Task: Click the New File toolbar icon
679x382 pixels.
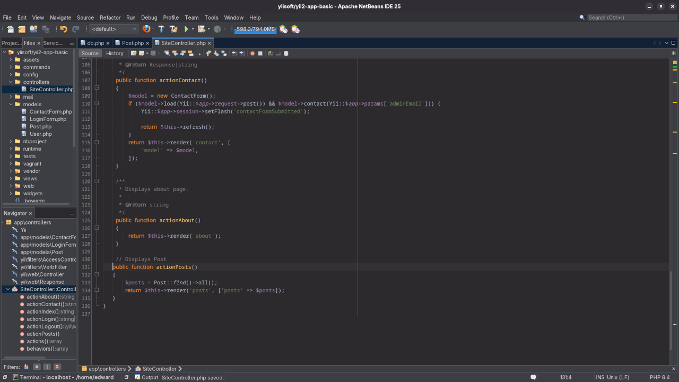Action: 10,29
